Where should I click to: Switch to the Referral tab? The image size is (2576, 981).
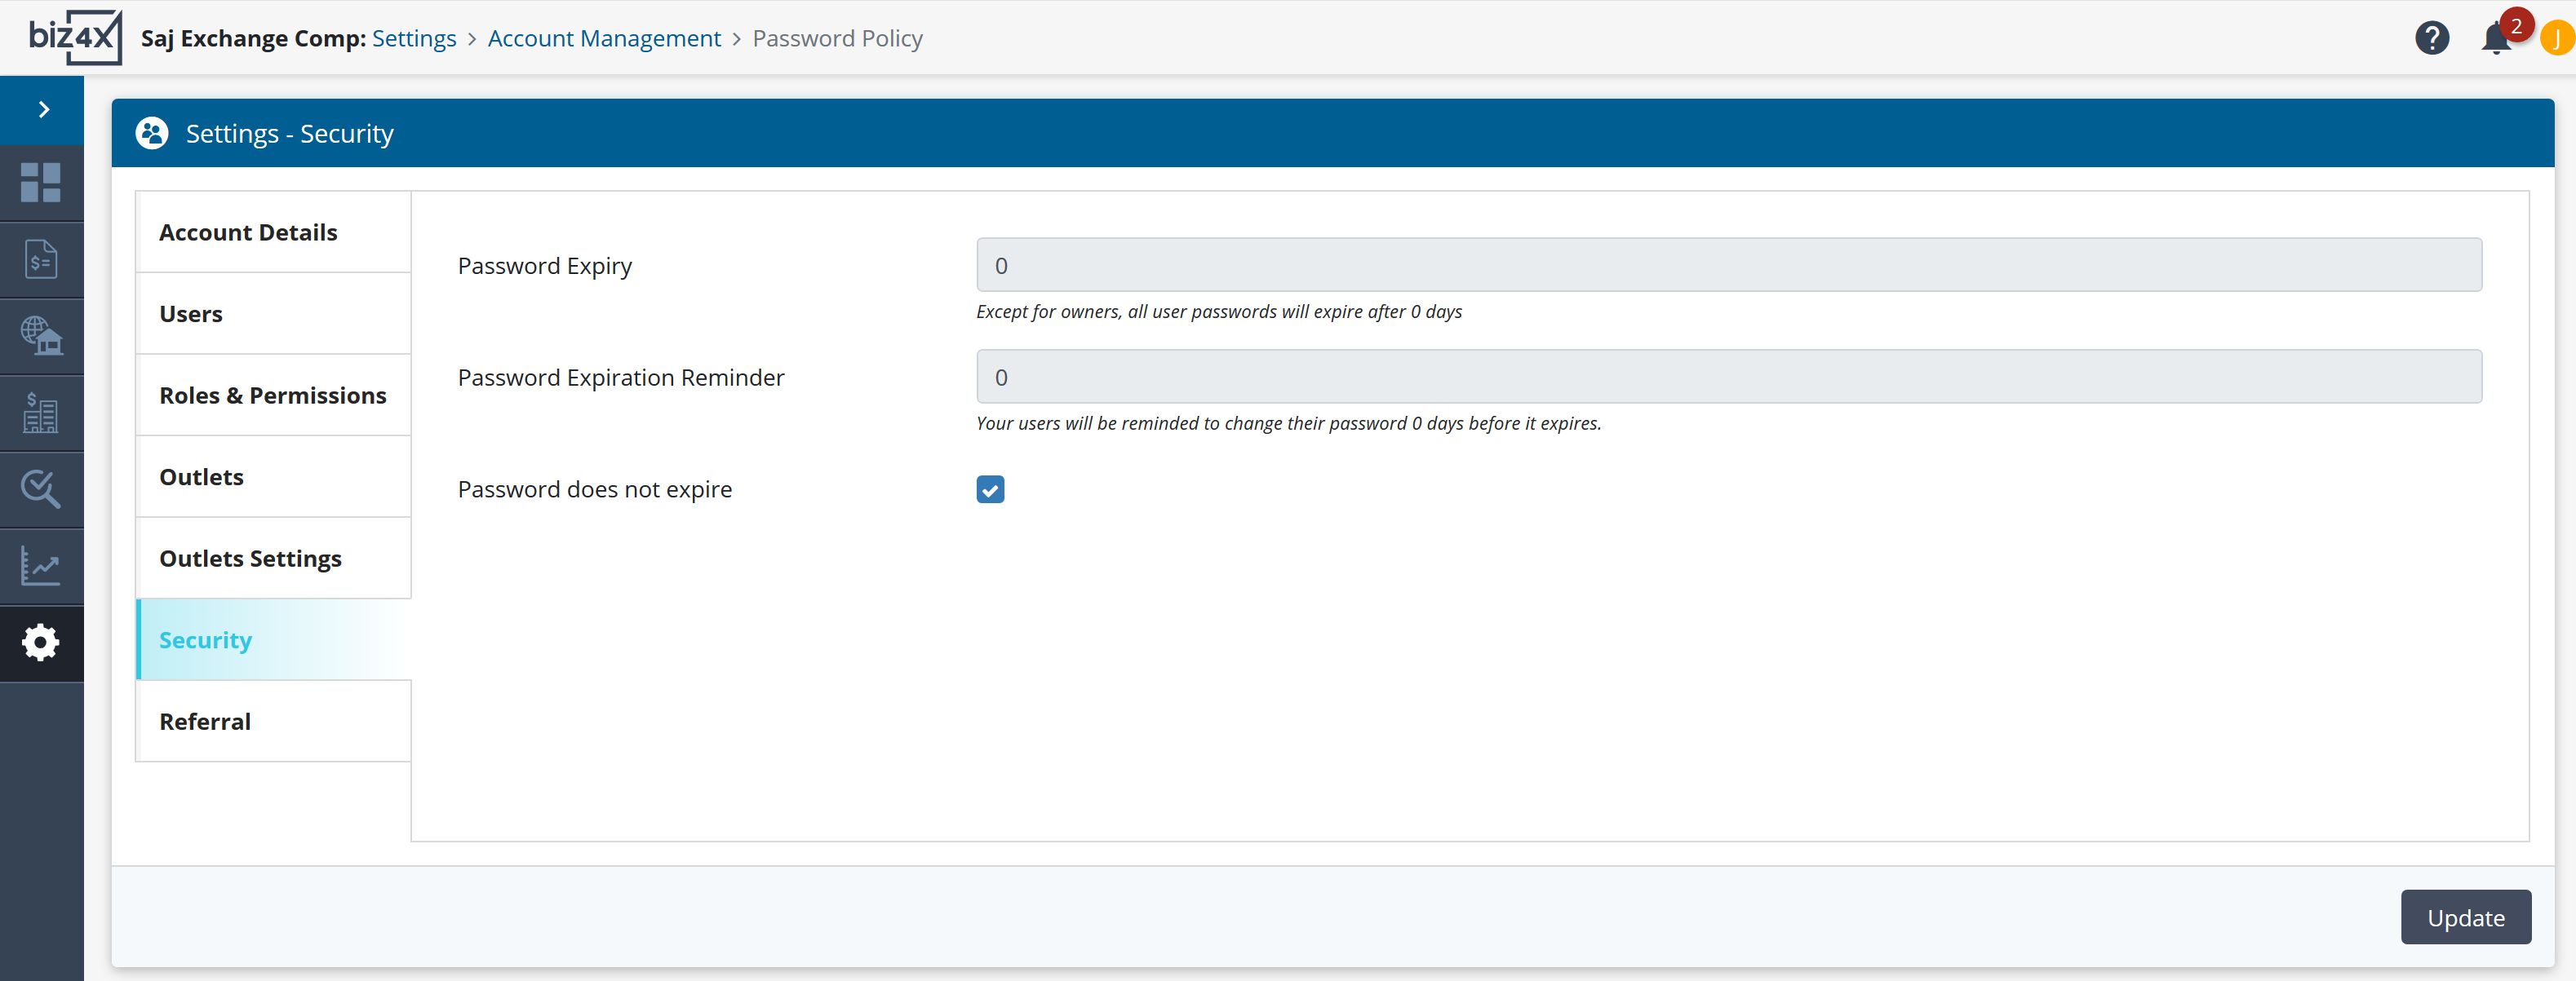point(273,721)
